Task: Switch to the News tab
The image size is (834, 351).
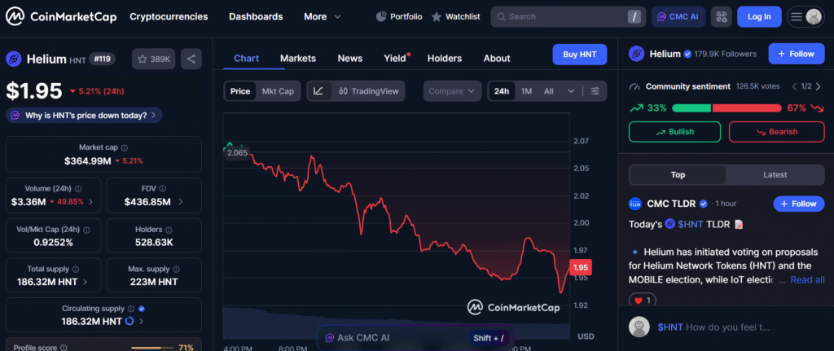Action: tap(350, 59)
